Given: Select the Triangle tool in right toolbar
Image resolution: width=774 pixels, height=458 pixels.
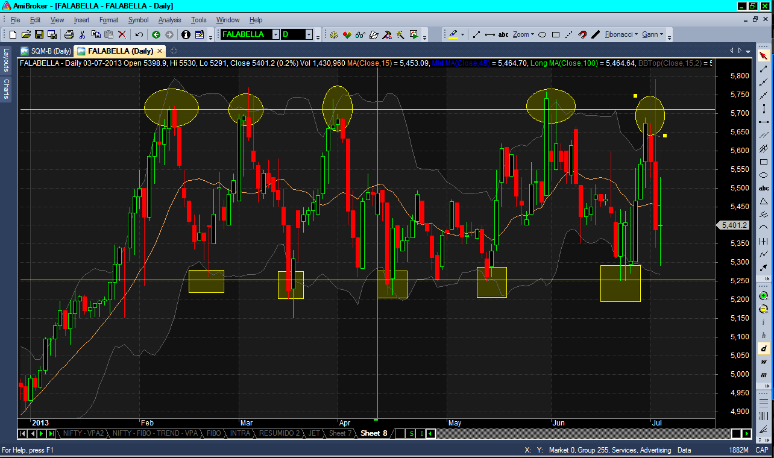Looking at the screenshot, I should tap(763, 201).
